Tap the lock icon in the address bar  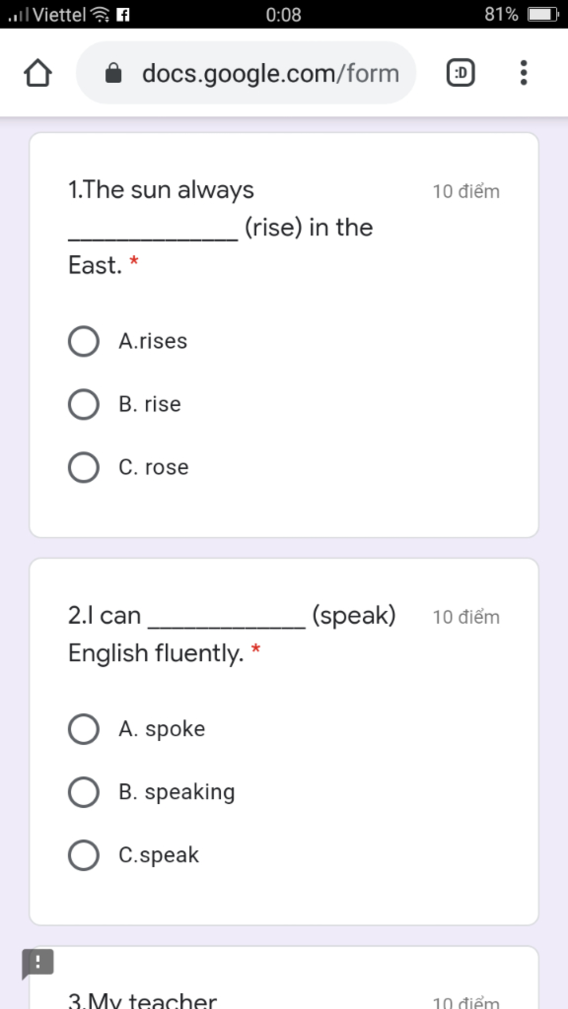click(x=114, y=73)
